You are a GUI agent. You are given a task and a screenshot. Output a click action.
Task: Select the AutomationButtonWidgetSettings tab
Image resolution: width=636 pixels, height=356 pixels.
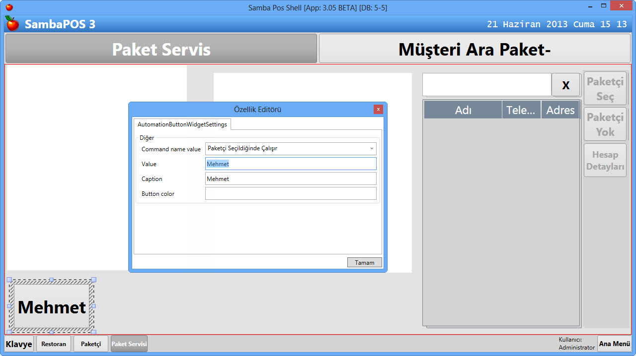[183, 124]
